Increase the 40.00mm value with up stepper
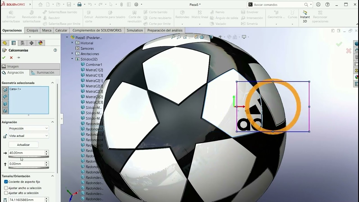 coord(47,151)
